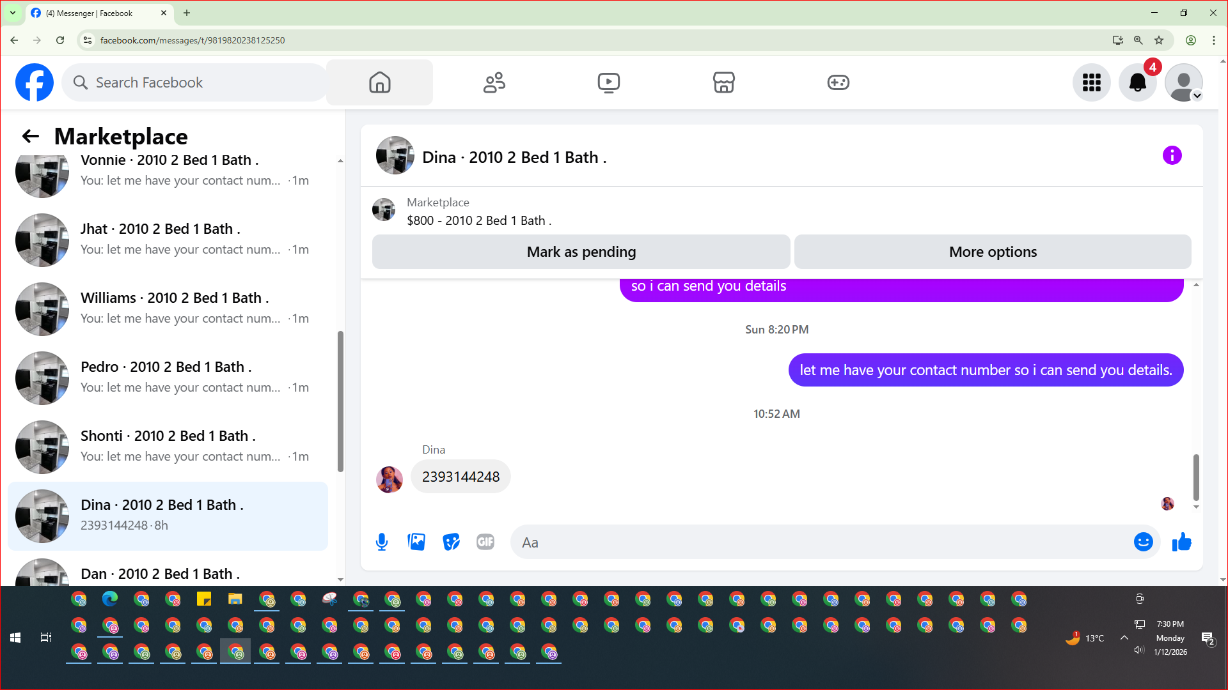1228x690 pixels.
Task: Click the chat list scrollbar
Action: pos(340,401)
